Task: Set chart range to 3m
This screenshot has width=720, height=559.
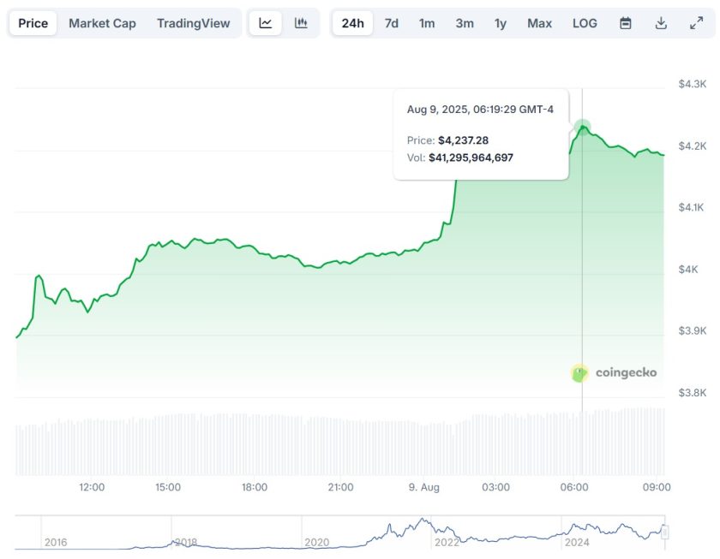Action: pos(465,23)
